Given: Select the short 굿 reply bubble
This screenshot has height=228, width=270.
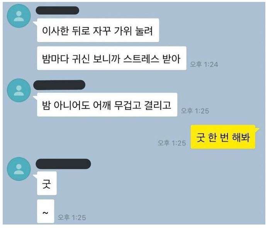Looking at the screenshot, I should pyautogui.click(x=47, y=183).
